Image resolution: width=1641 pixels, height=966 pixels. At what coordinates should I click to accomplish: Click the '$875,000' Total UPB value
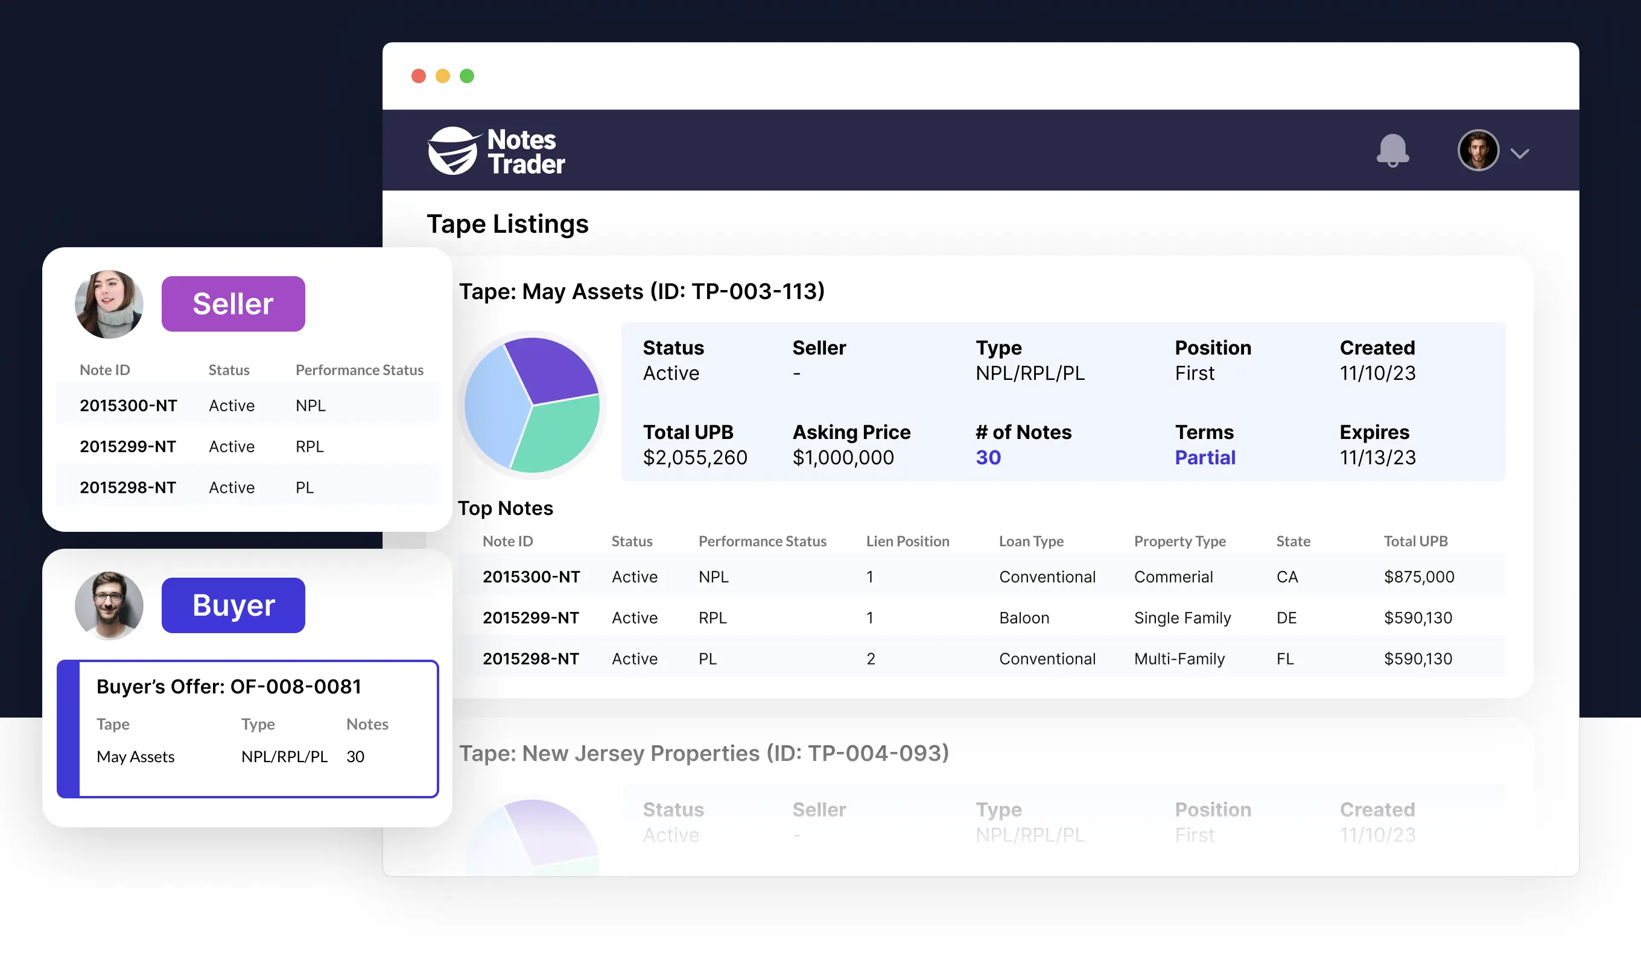(1418, 576)
